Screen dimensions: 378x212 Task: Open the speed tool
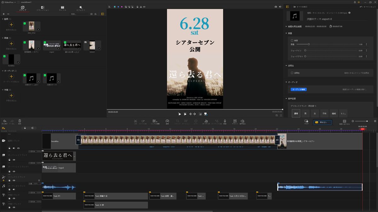point(168,121)
